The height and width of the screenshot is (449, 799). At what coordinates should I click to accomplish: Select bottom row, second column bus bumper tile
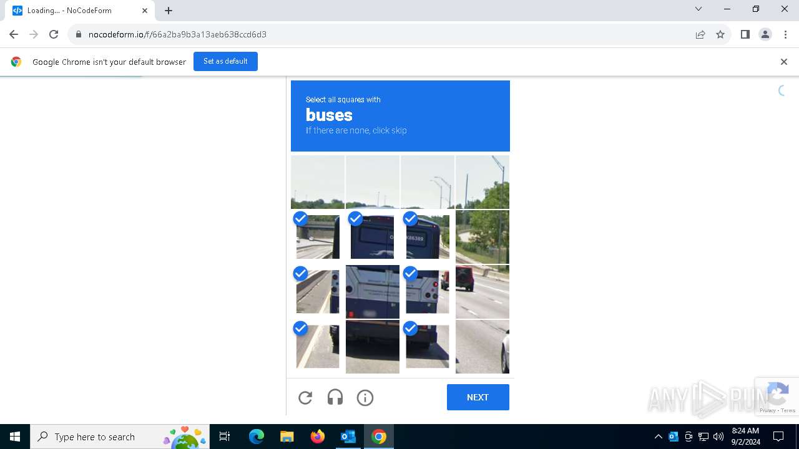click(x=373, y=347)
